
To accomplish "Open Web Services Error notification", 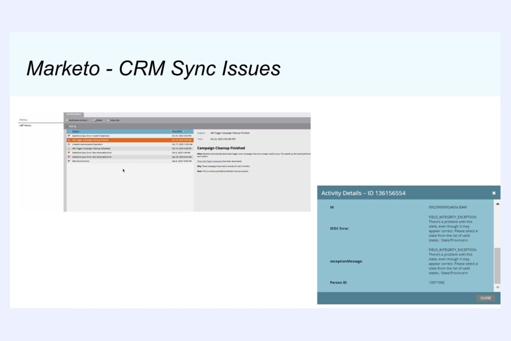I will [x=130, y=161].
